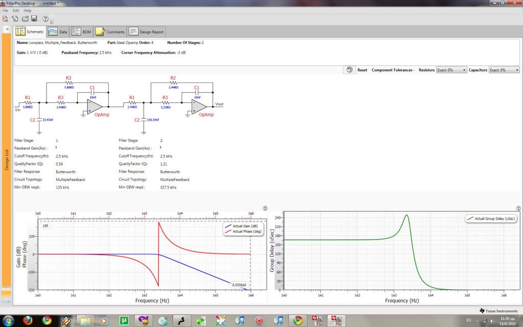Save the design with floppy disk icon
Viewport: 523px width, 327px height.
pyautogui.click(x=34, y=19)
